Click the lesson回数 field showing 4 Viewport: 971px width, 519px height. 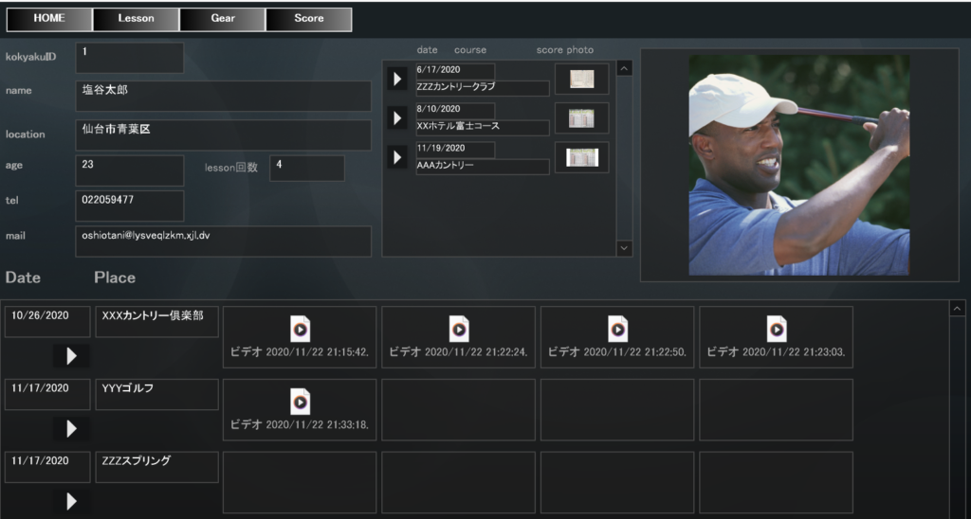pos(307,169)
